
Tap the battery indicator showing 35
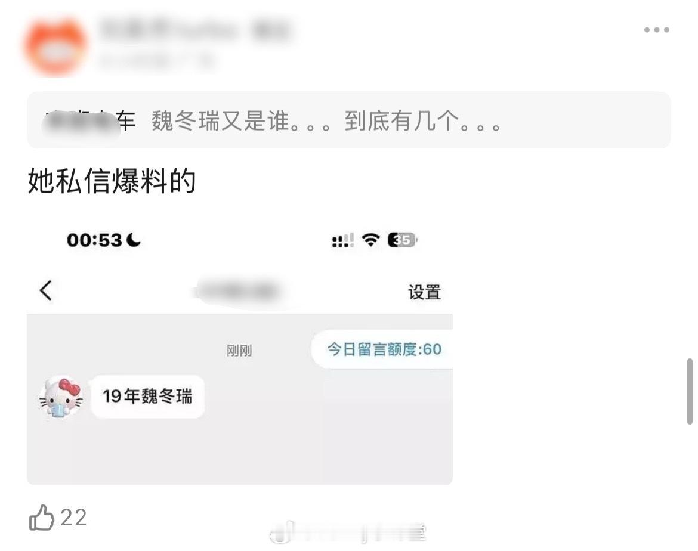(403, 240)
